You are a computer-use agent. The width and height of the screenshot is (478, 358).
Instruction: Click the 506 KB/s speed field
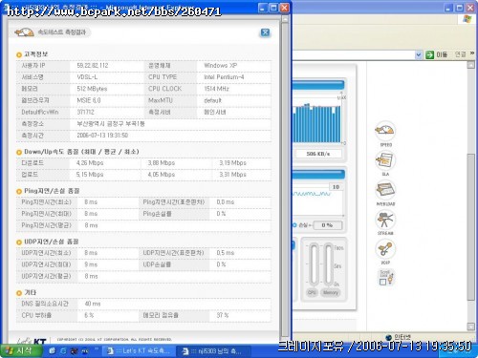coord(318,154)
